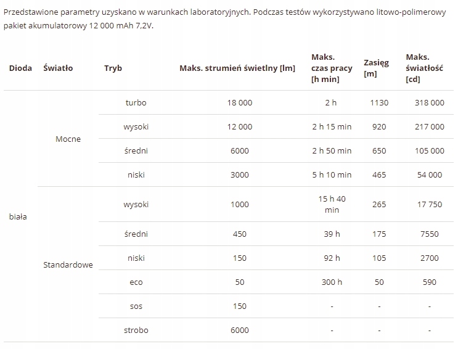
Task: Select the Światło column header
Action: click(x=58, y=68)
